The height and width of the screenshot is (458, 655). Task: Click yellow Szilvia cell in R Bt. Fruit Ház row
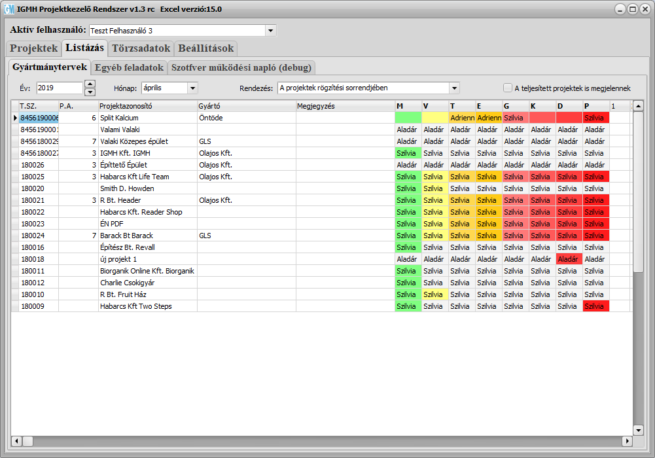[x=435, y=294]
